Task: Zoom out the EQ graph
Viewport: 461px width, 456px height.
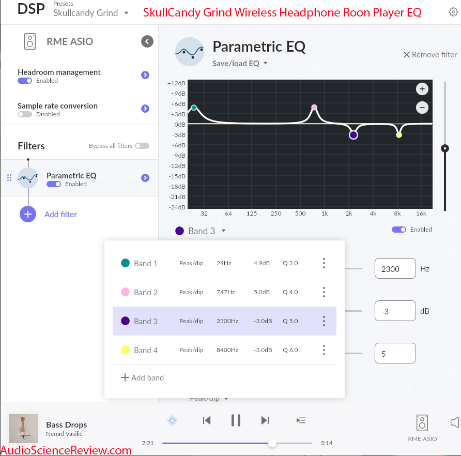Action: pos(422,108)
